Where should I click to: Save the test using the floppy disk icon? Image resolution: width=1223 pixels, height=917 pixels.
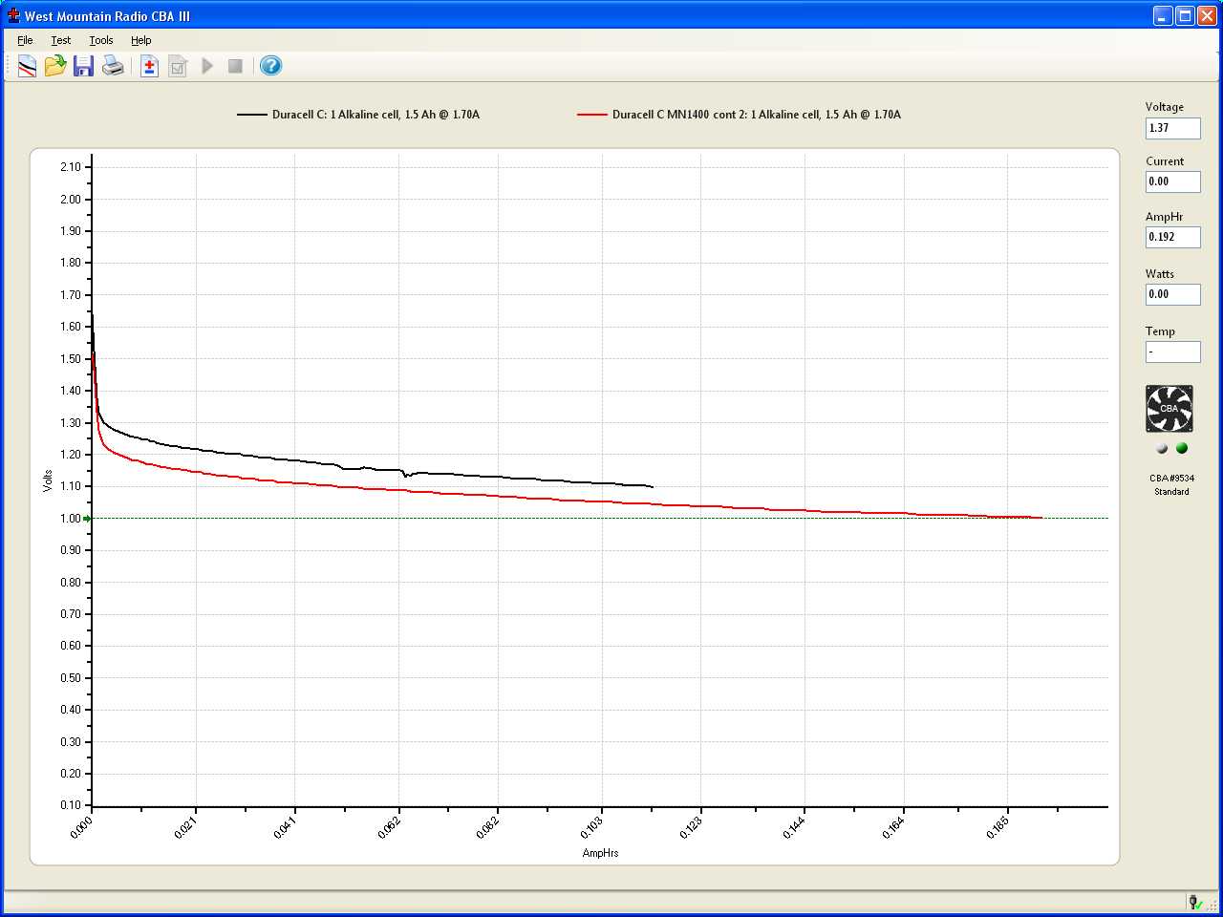[84, 66]
